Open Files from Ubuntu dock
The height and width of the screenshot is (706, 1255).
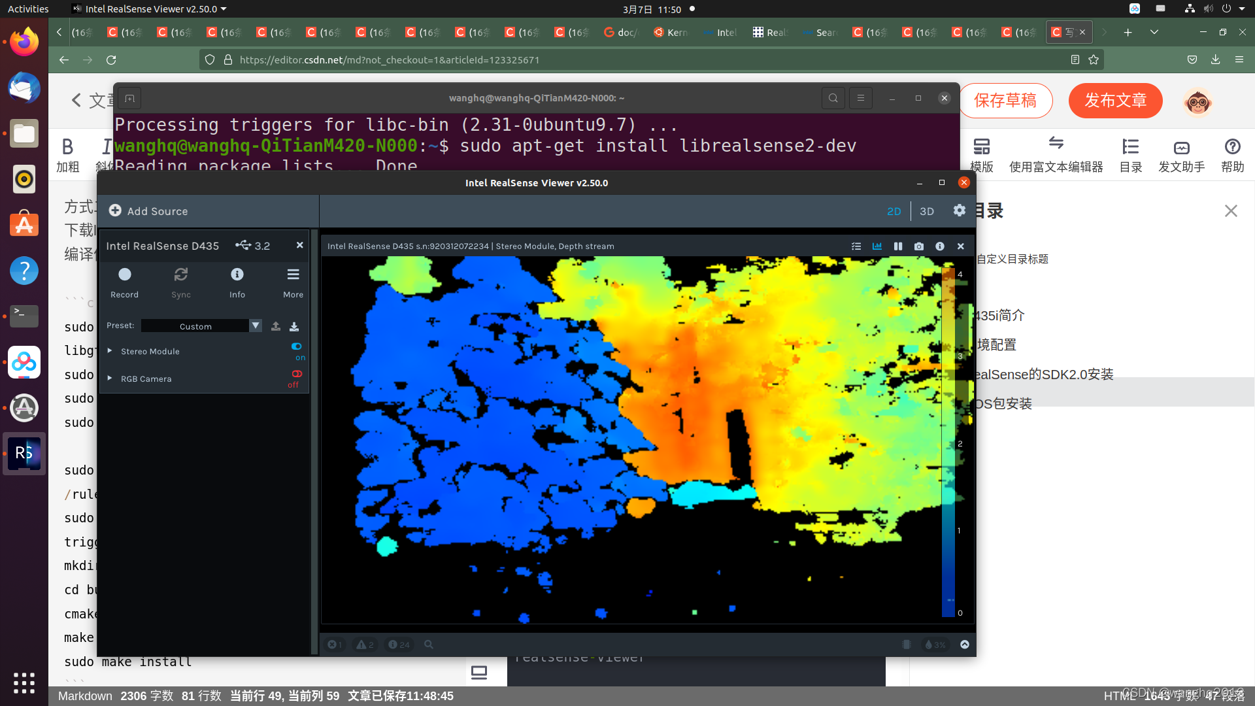point(24,134)
